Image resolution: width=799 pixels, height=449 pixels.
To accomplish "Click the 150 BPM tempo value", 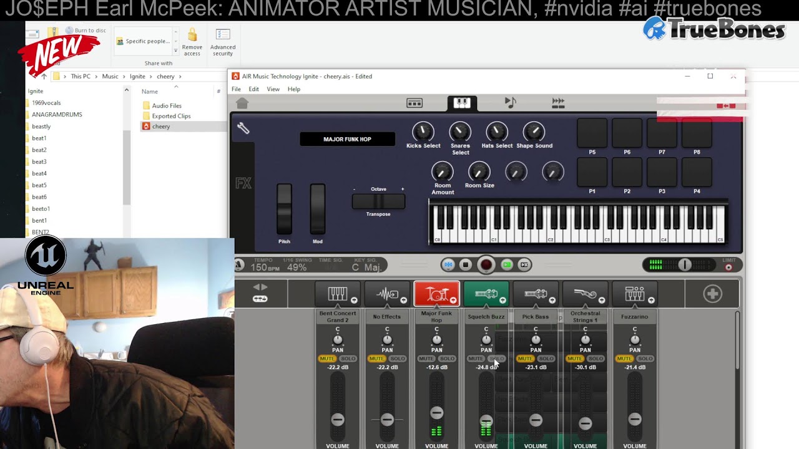I will coord(265,268).
